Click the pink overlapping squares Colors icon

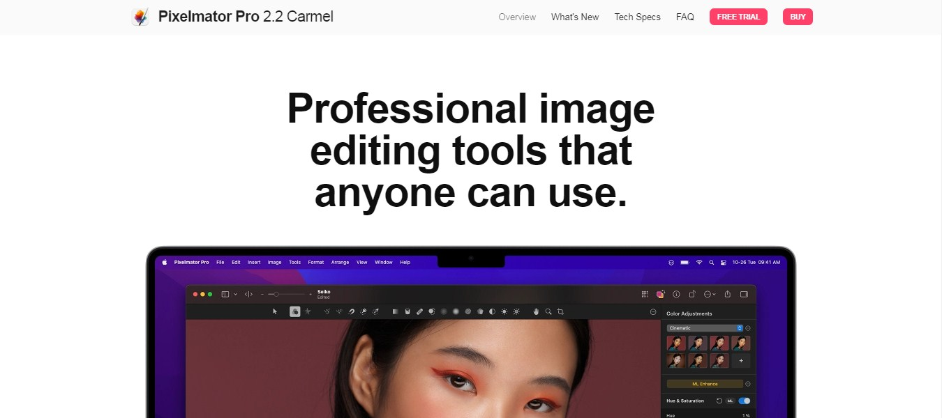(x=660, y=294)
